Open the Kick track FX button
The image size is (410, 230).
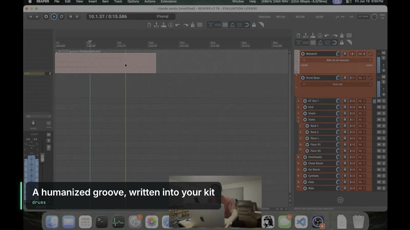click(360, 107)
